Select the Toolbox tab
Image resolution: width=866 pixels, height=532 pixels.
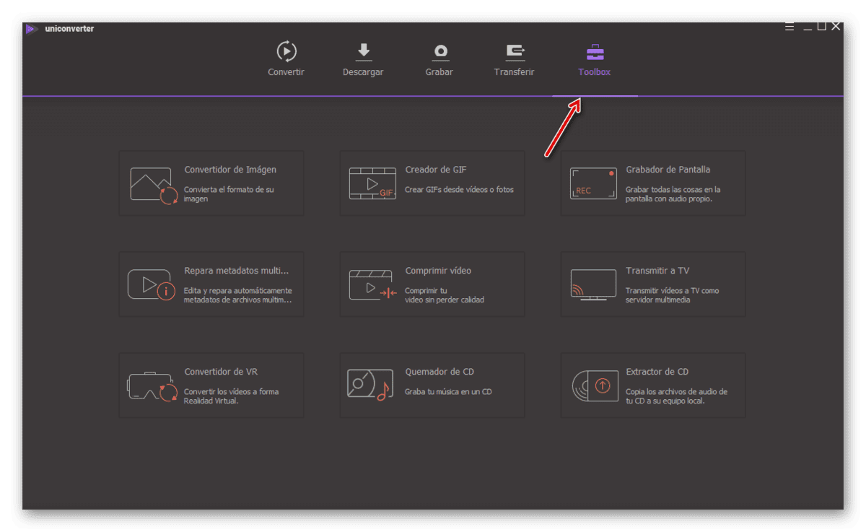[595, 59]
